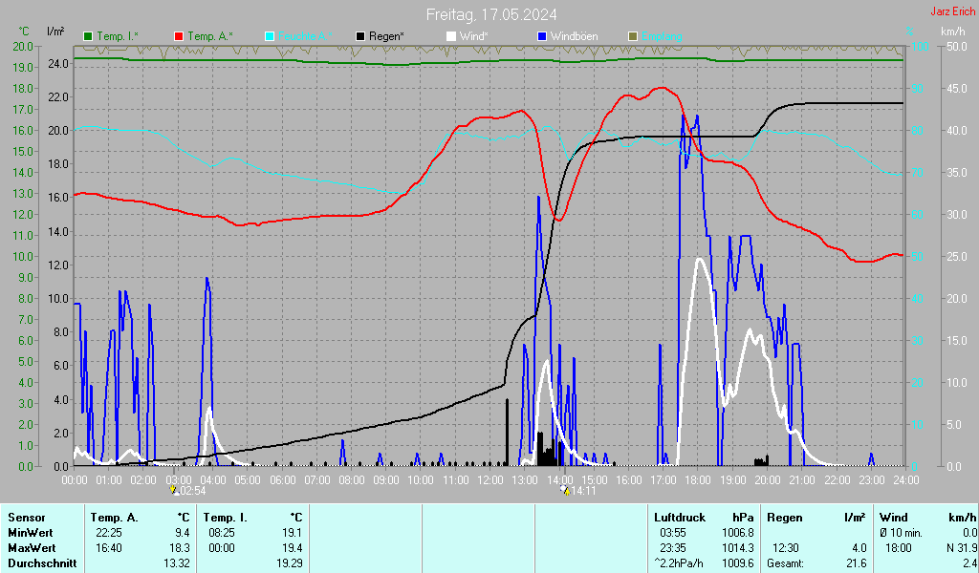Select the olive legend swatch
This screenshot has height=573, width=979.
pyautogui.click(x=632, y=36)
